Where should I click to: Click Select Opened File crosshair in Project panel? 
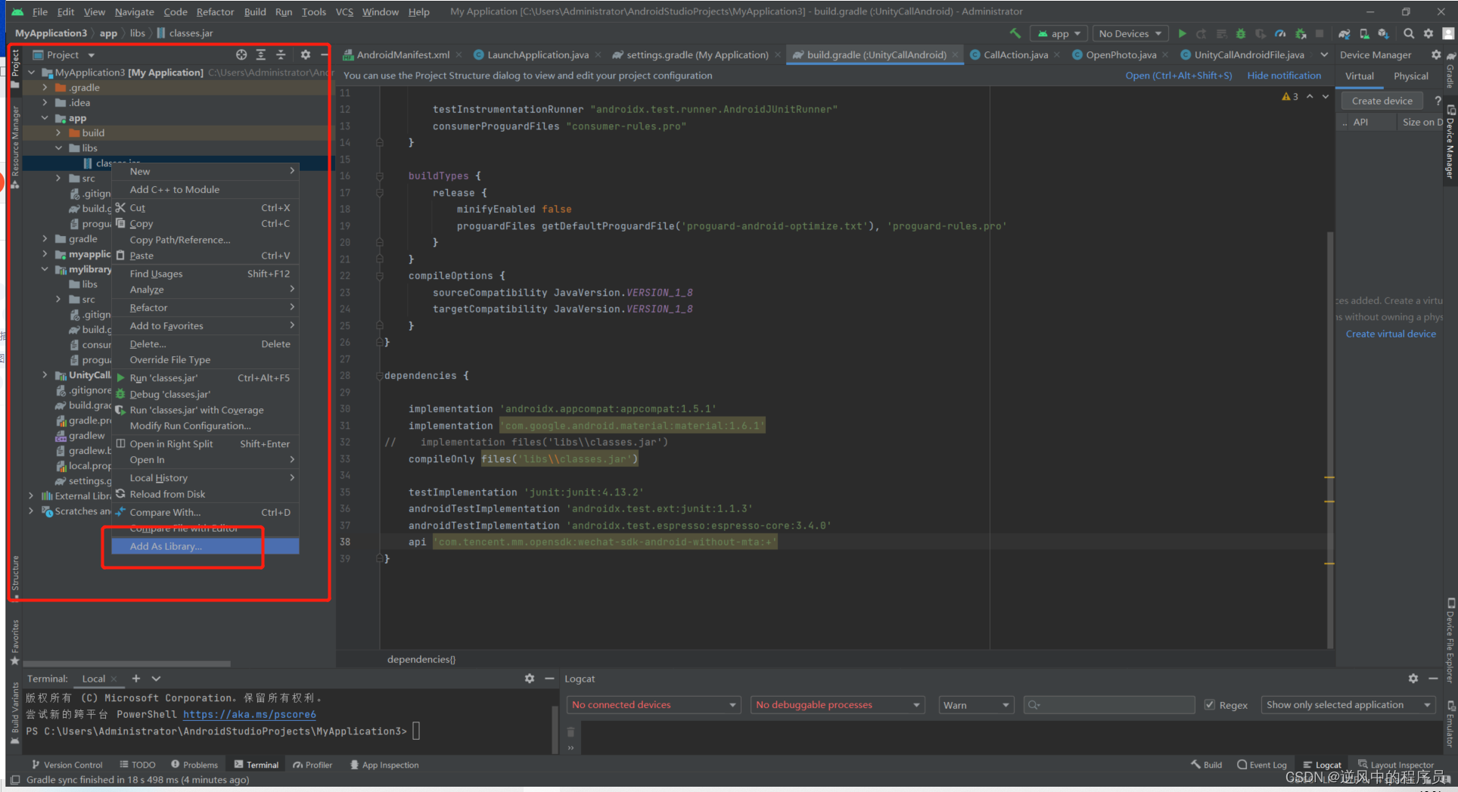241,54
